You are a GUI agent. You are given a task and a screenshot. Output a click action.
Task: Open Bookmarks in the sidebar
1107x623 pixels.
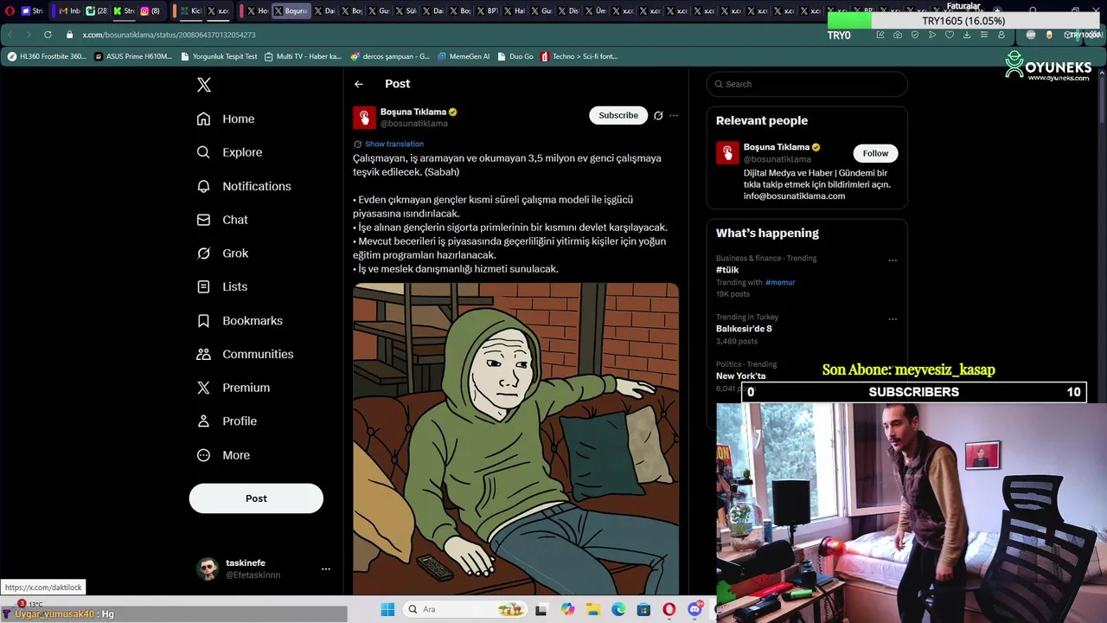click(x=240, y=320)
